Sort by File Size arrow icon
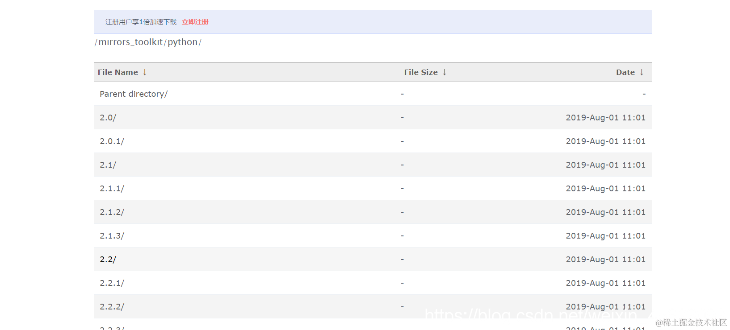Viewport: 730px width, 330px height. (445, 72)
